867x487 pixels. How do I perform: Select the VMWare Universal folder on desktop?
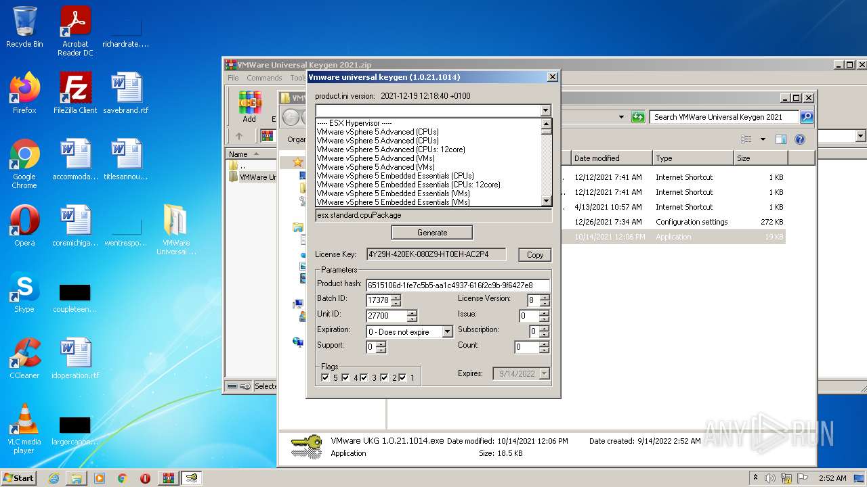[x=176, y=230]
